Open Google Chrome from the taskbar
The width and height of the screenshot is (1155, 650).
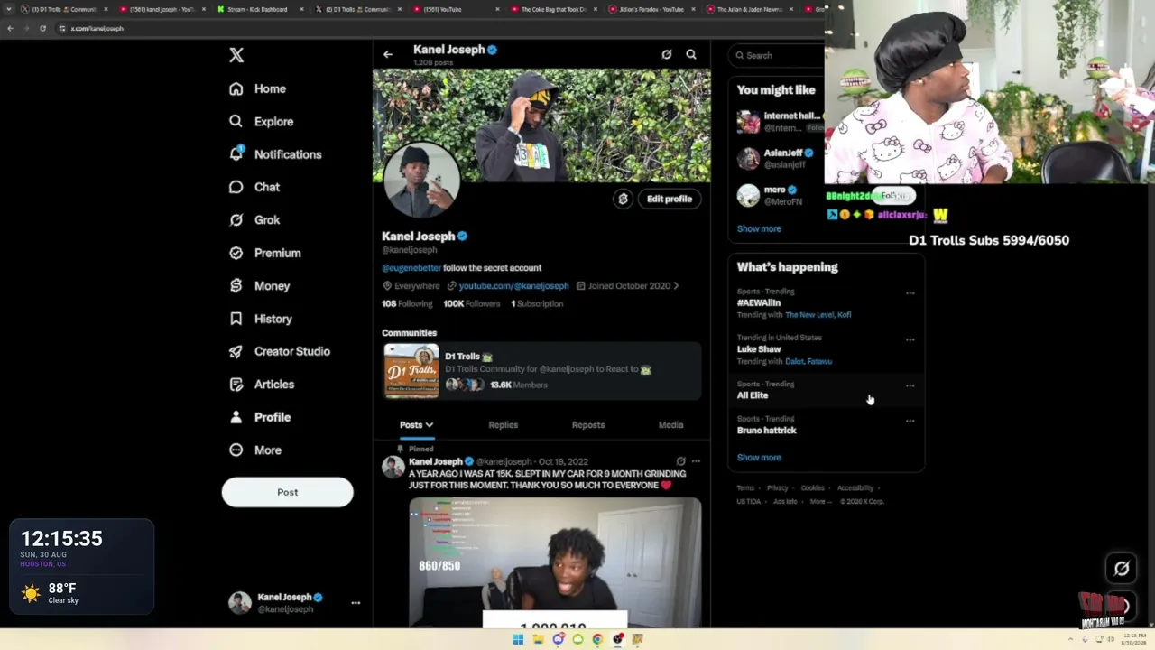pyautogui.click(x=598, y=639)
